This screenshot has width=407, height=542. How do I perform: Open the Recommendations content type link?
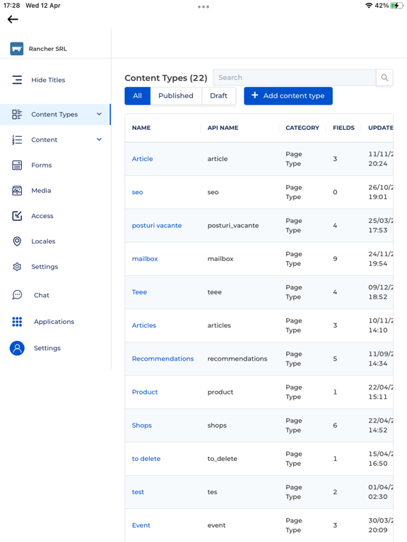click(x=163, y=359)
